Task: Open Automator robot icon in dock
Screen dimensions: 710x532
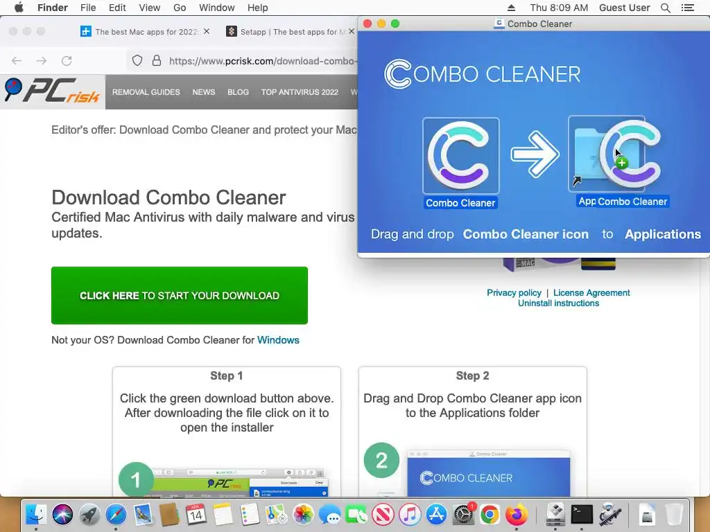Action: 609,515
